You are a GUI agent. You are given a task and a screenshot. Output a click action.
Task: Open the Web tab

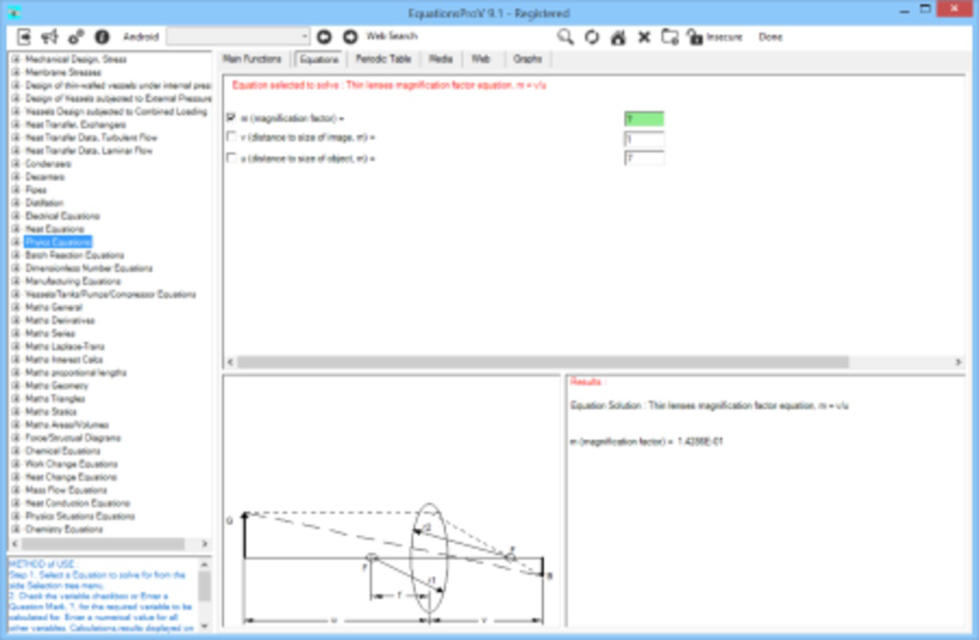pos(481,59)
